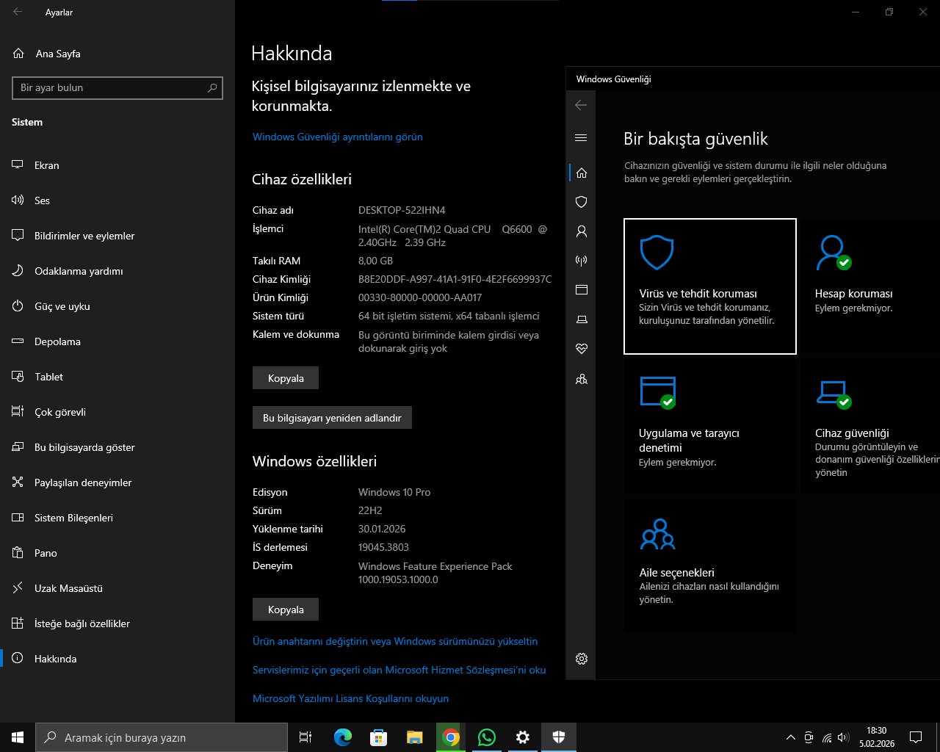Select Bildirimler ve eylemler
The width and height of the screenshot is (940, 752).
(x=117, y=236)
